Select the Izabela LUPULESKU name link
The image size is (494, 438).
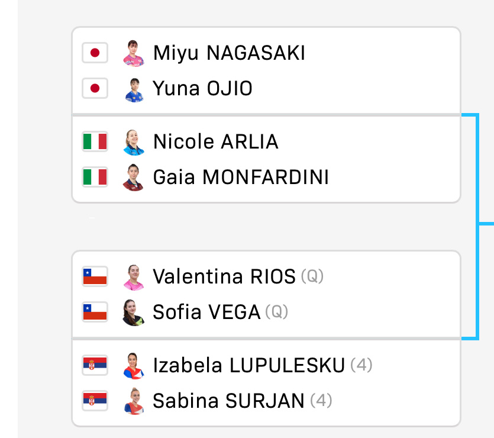(x=249, y=365)
